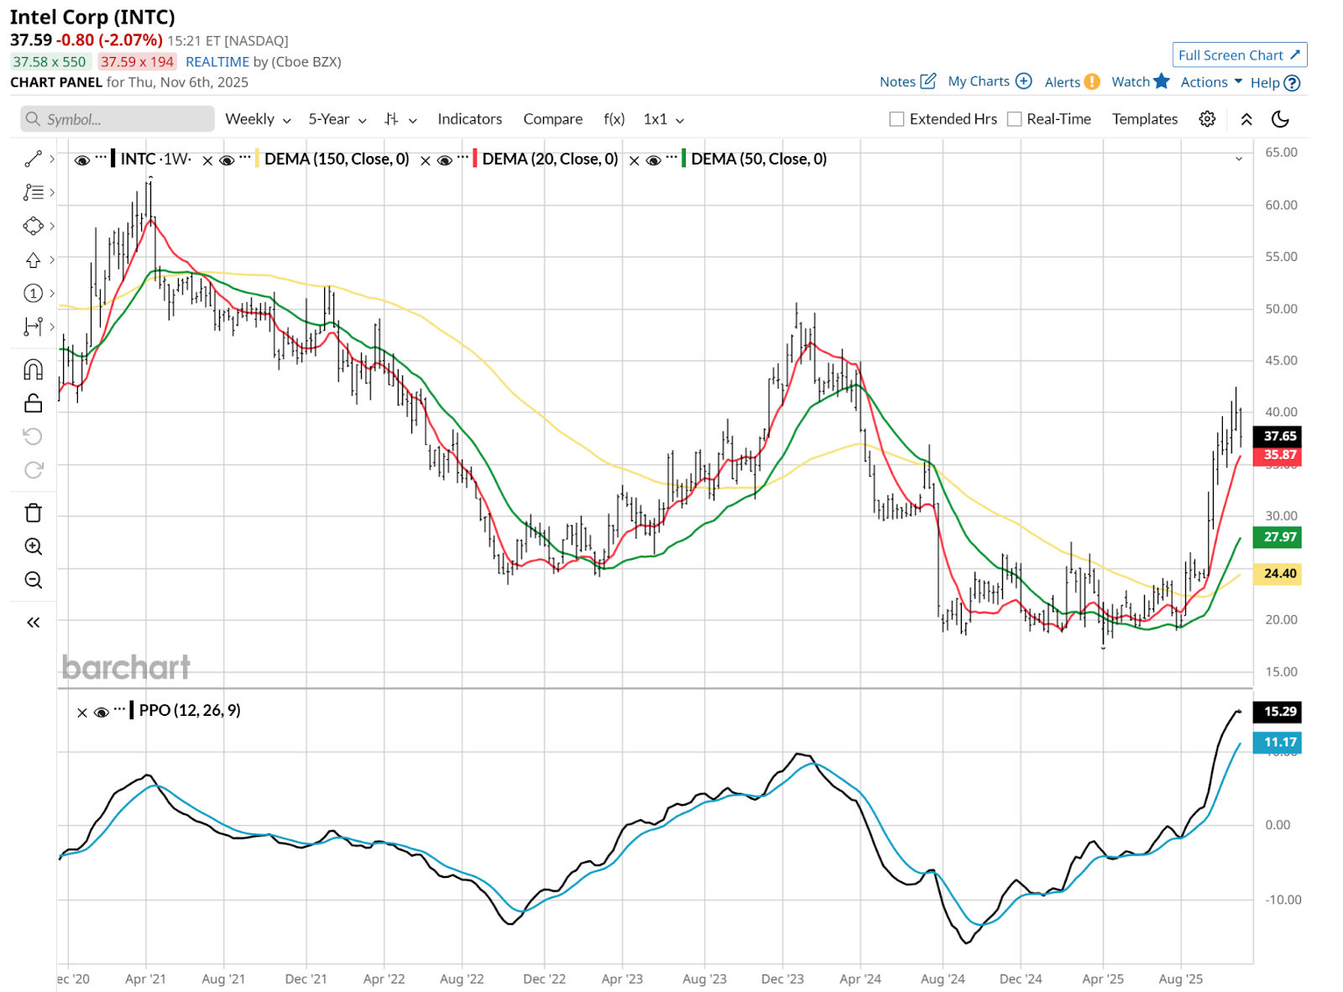Enable the Real-Time checkbox

tap(1014, 119)
